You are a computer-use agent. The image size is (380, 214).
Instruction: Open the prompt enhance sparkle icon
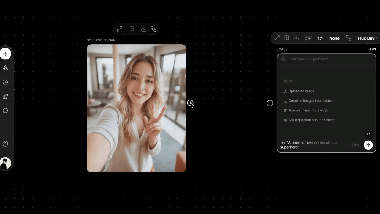pos(308,38)
